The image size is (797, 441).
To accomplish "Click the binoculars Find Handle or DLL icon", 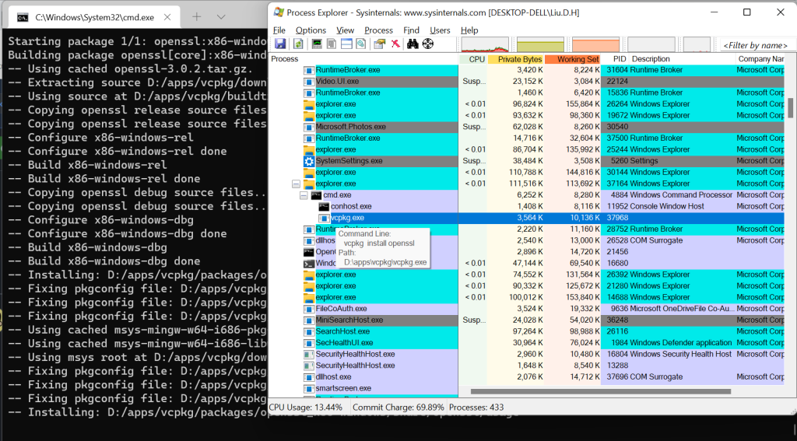I will (x=413, y=44).
